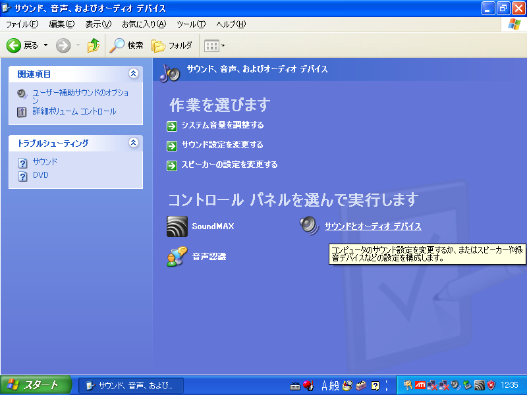
Task: Click the red security shield tray icon
Action: click(491, 385)
